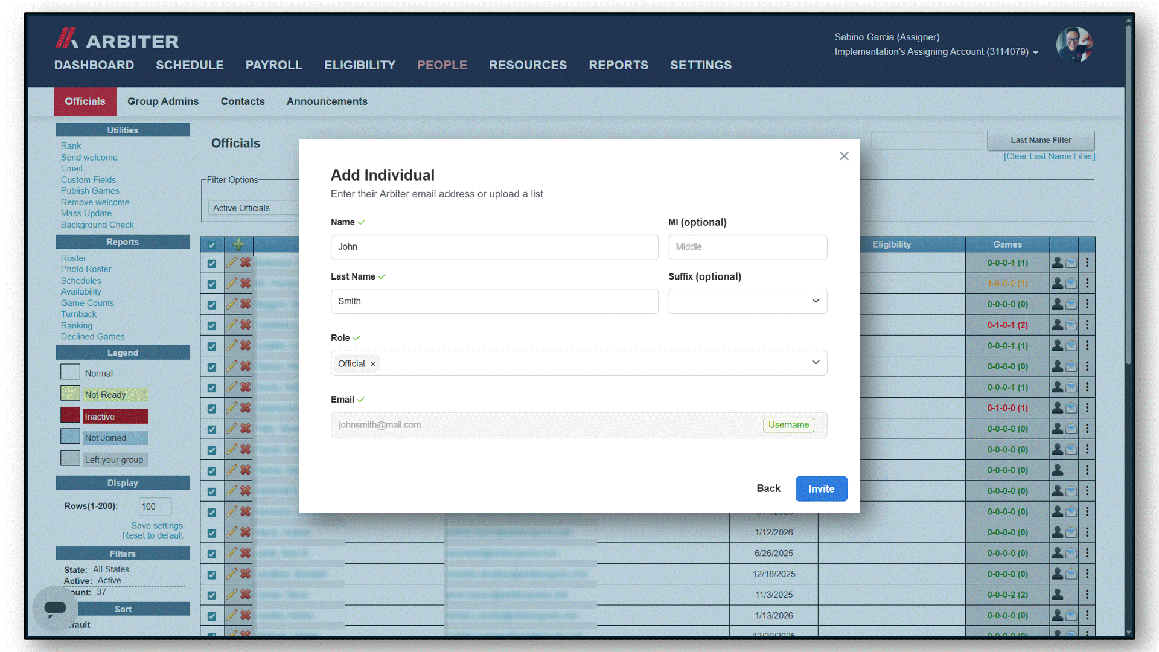The image size is (1159, 652).
Task: Open the SCHEDULE menu
Action: (190, 65)
